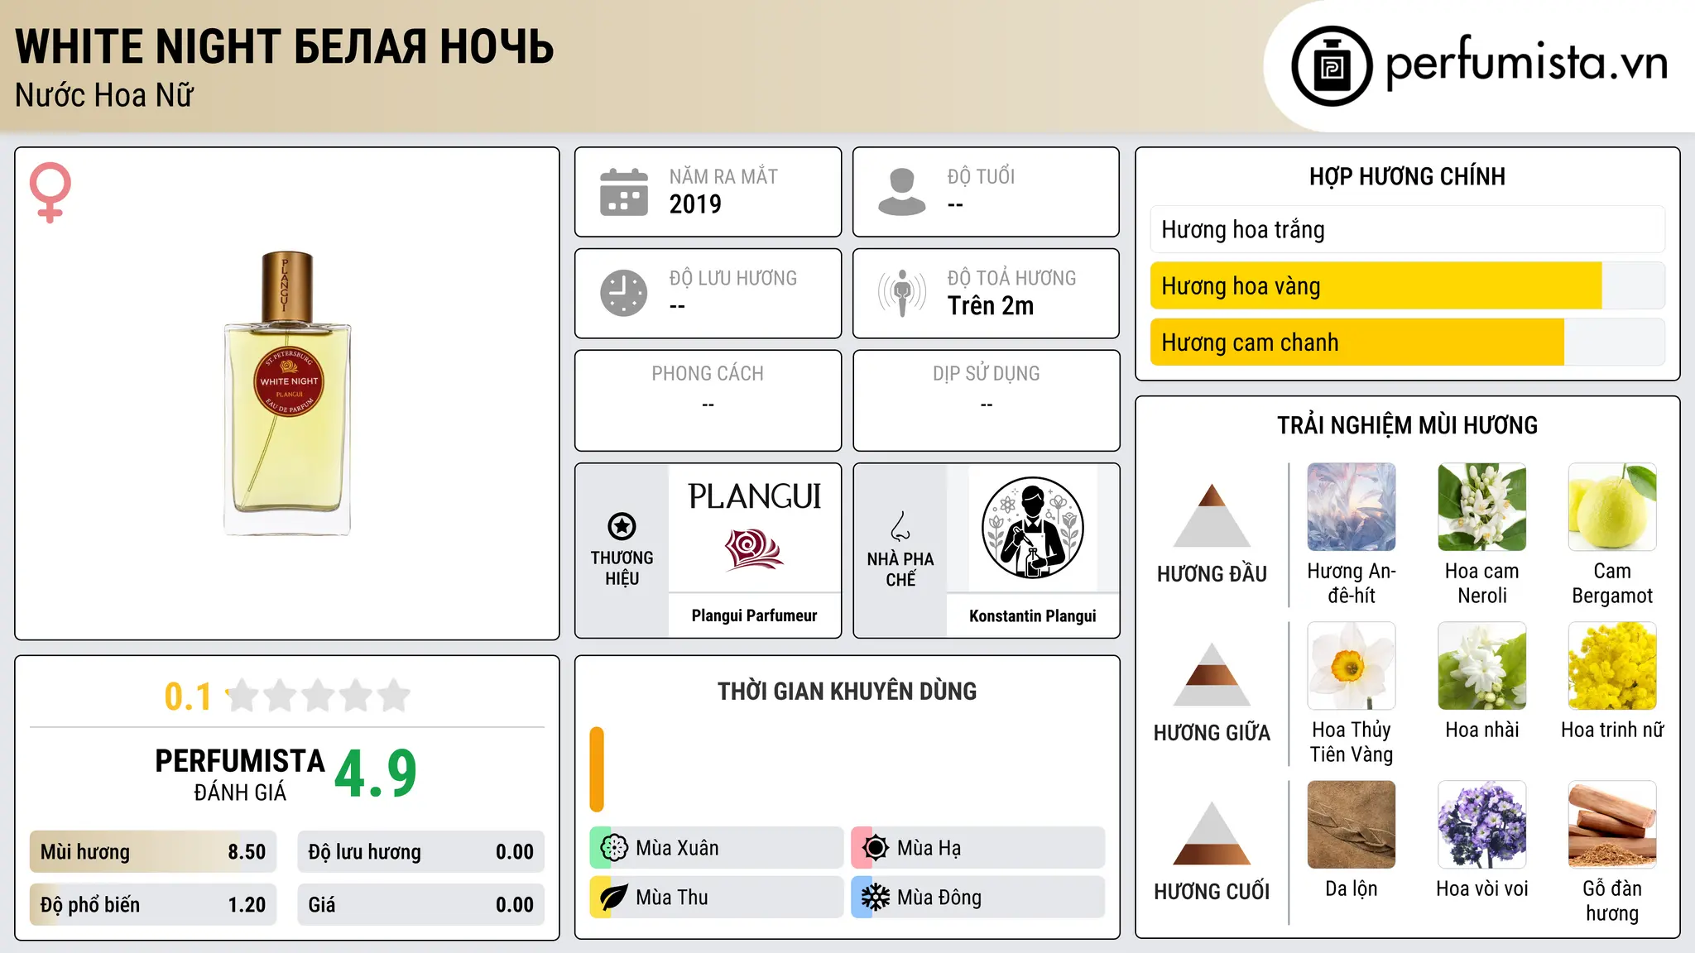1695x953 pixels.
Task: Click the Giá 0.00 score box
Action: 421,904
